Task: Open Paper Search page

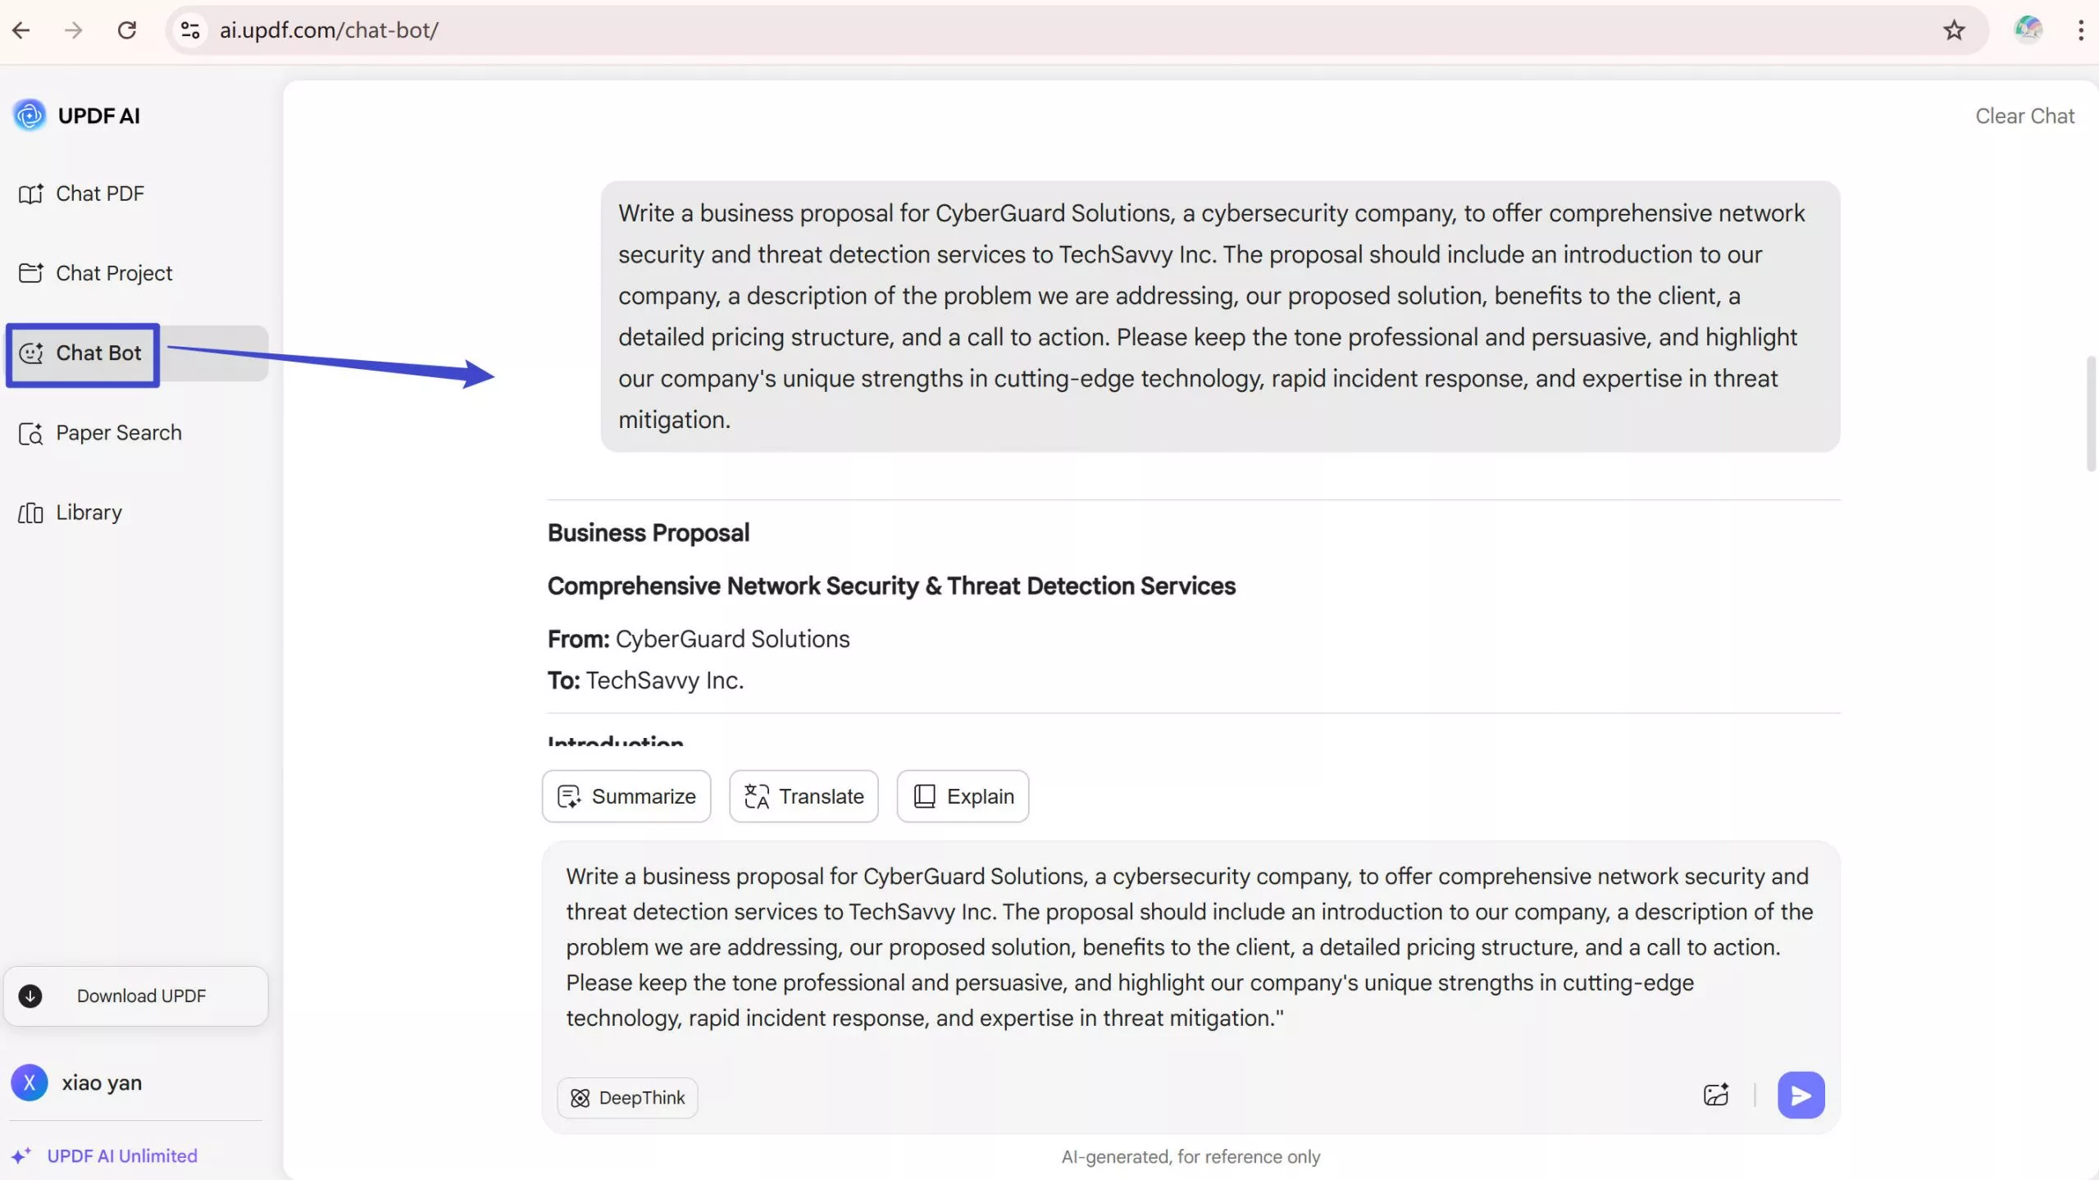Action: (118, 433)
